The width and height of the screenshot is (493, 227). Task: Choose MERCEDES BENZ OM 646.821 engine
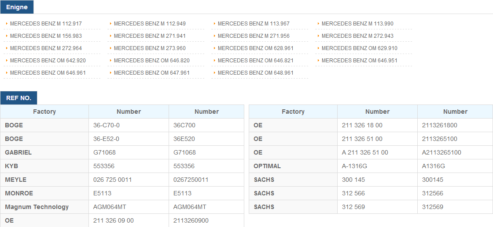[x=255, y=61]
